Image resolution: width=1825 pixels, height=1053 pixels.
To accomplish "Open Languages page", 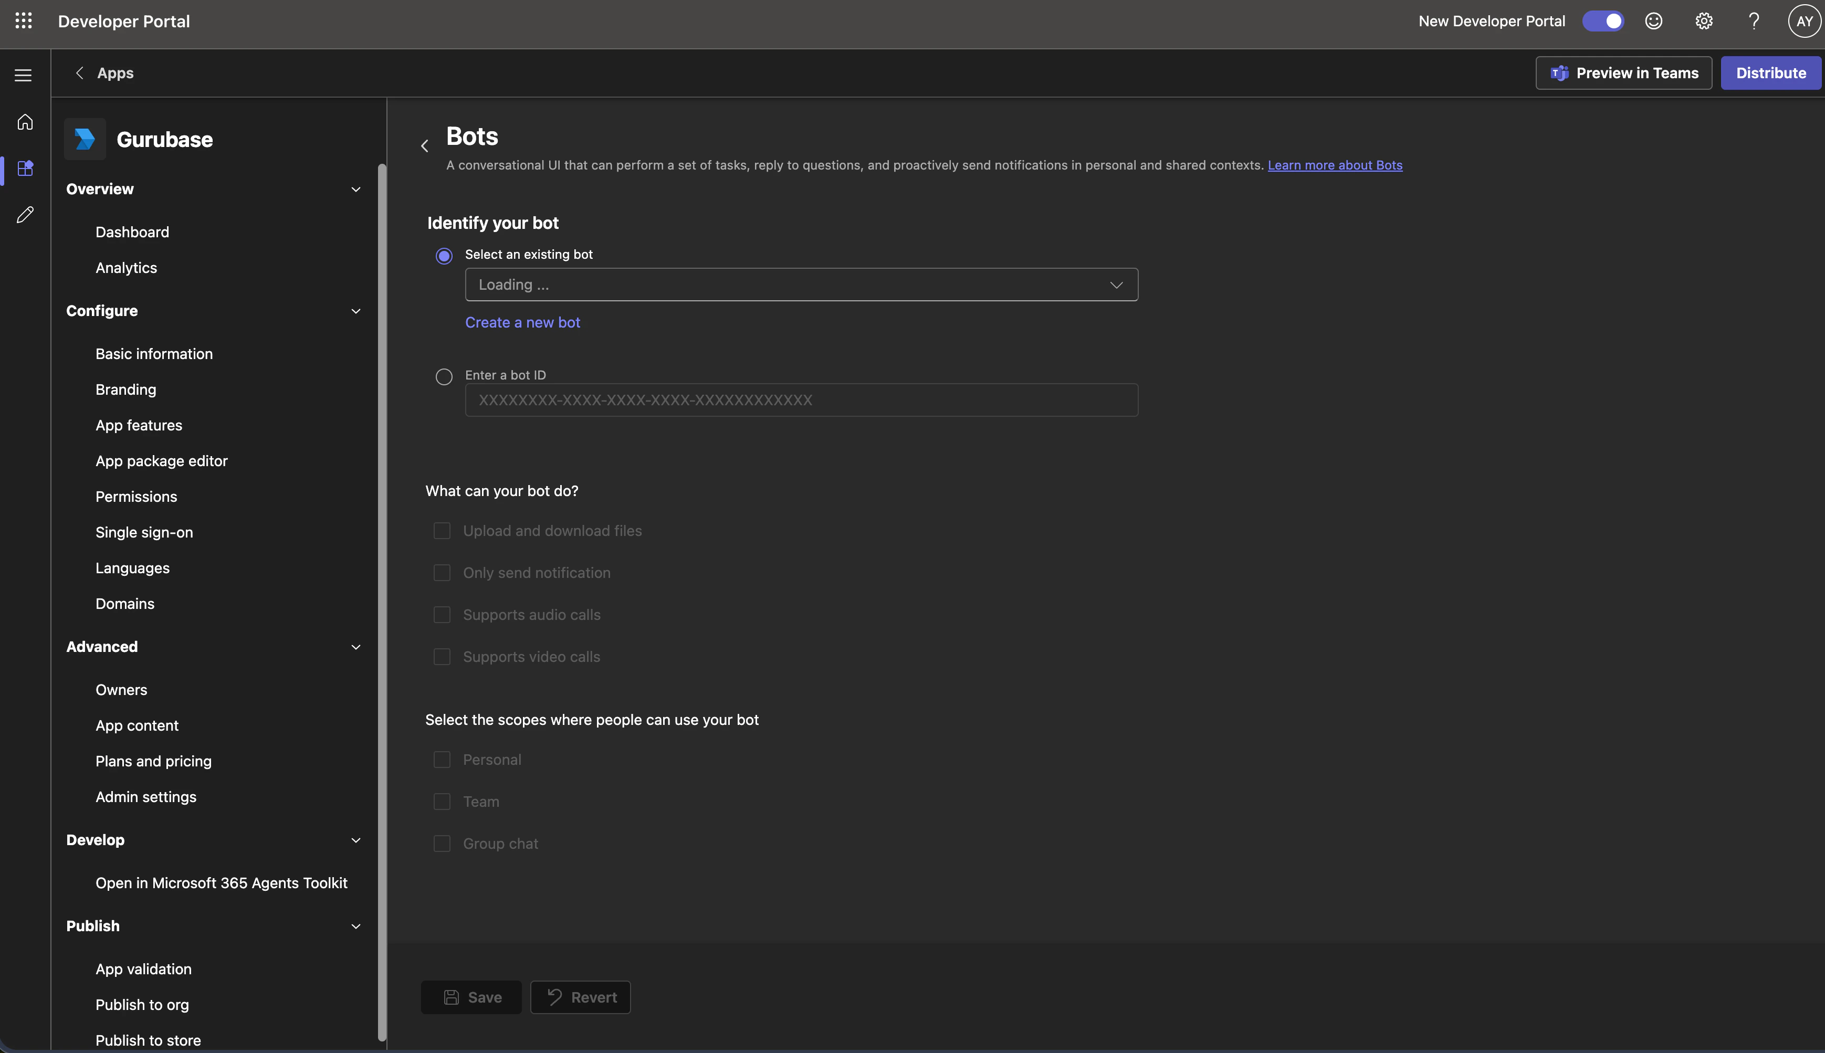I will tap(132, 568).
